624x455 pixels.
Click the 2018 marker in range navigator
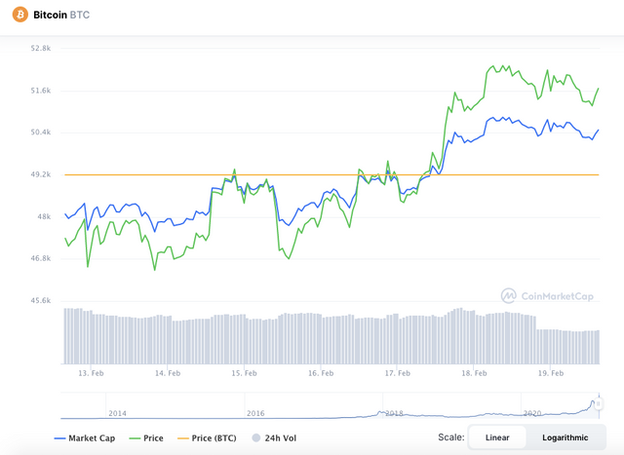point(394,413)
